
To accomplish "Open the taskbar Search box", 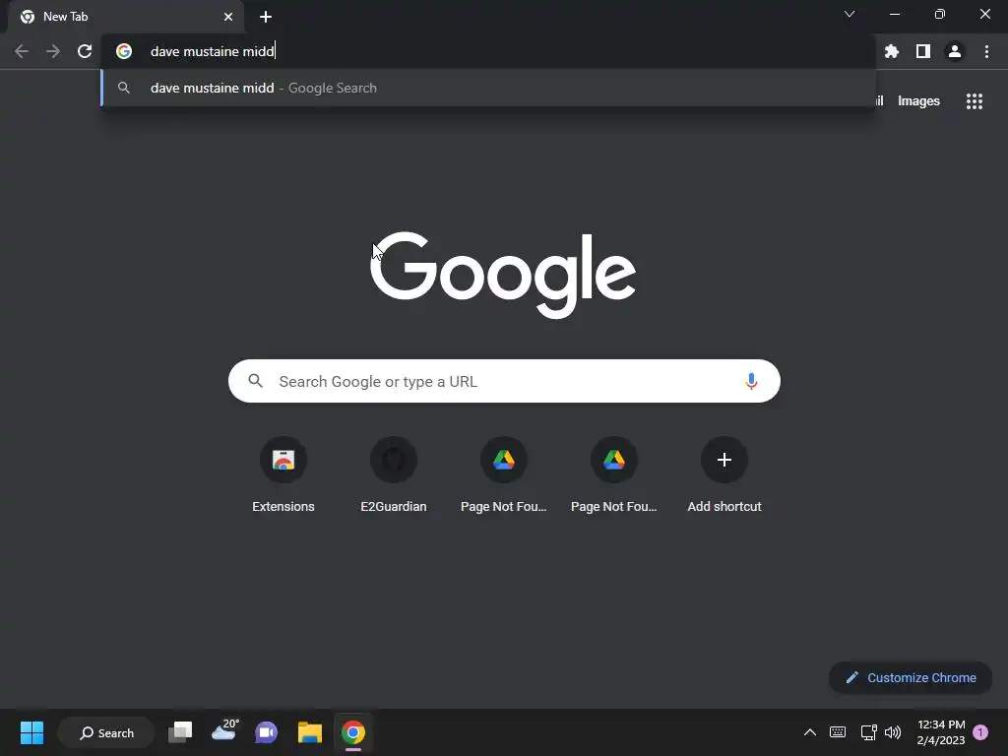I will point(106,732).
